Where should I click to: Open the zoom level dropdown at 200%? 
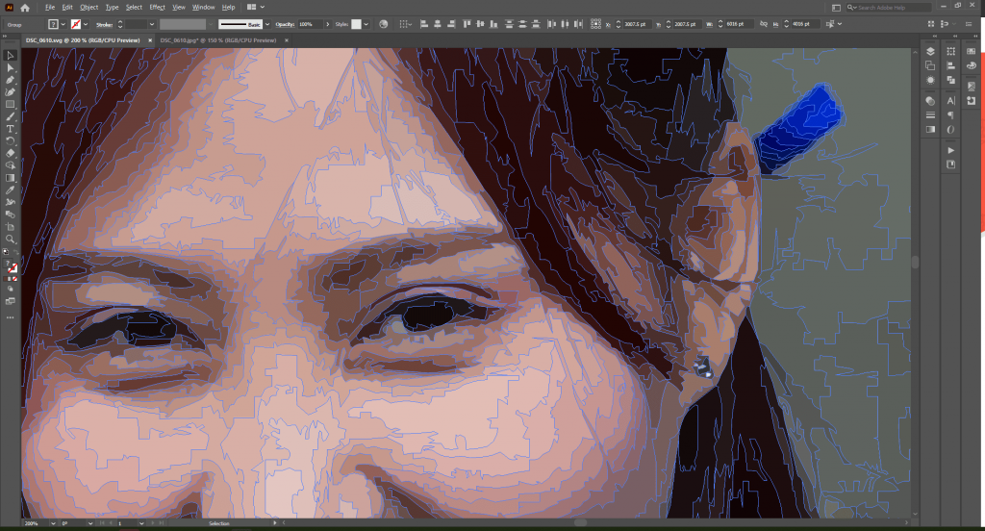tap(53, 523)
